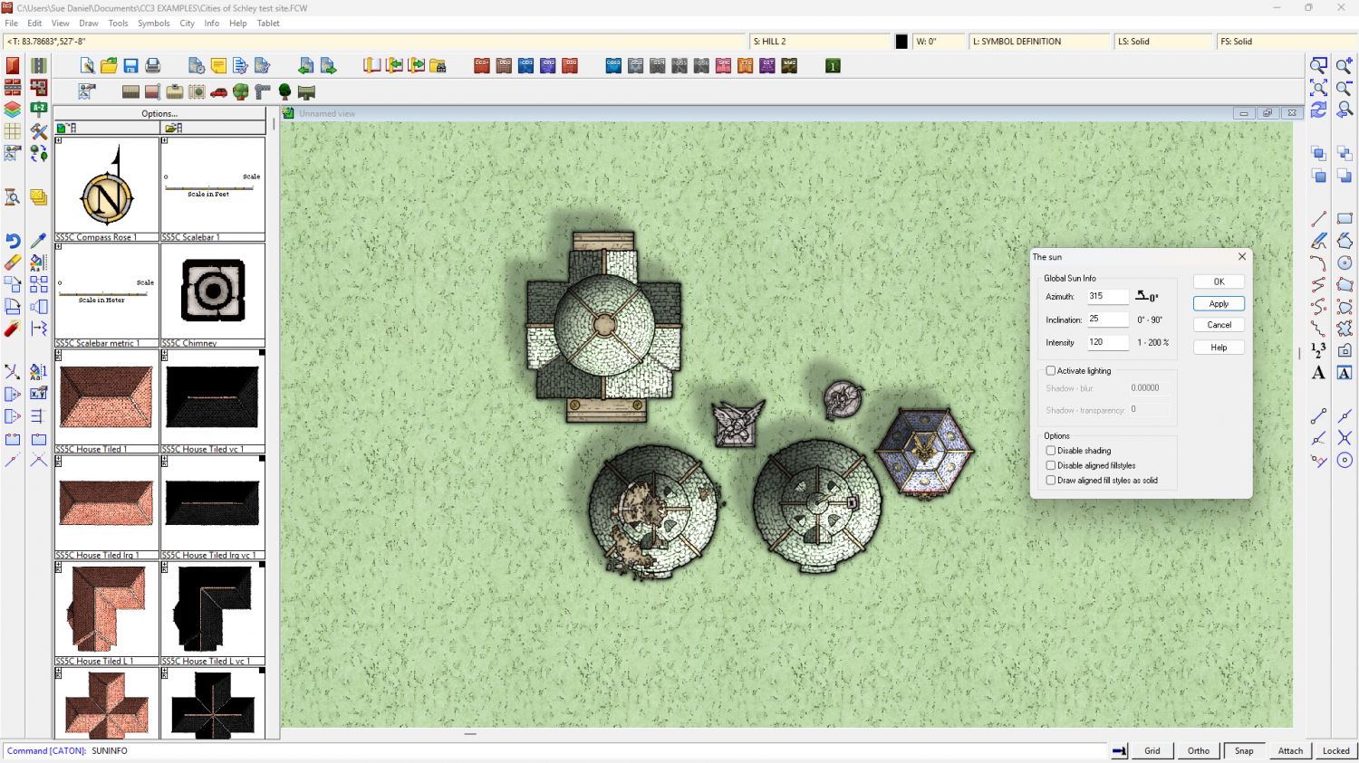
Task: Pick the eyedropper tool in left toolbar
Action: pyautogui.click(x=38, y=241)
